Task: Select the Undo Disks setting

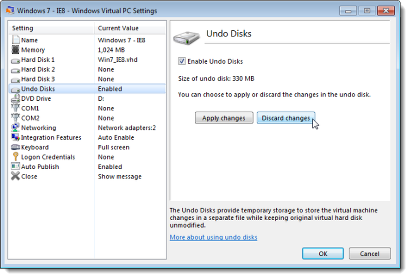Action: tap(87, 89)
